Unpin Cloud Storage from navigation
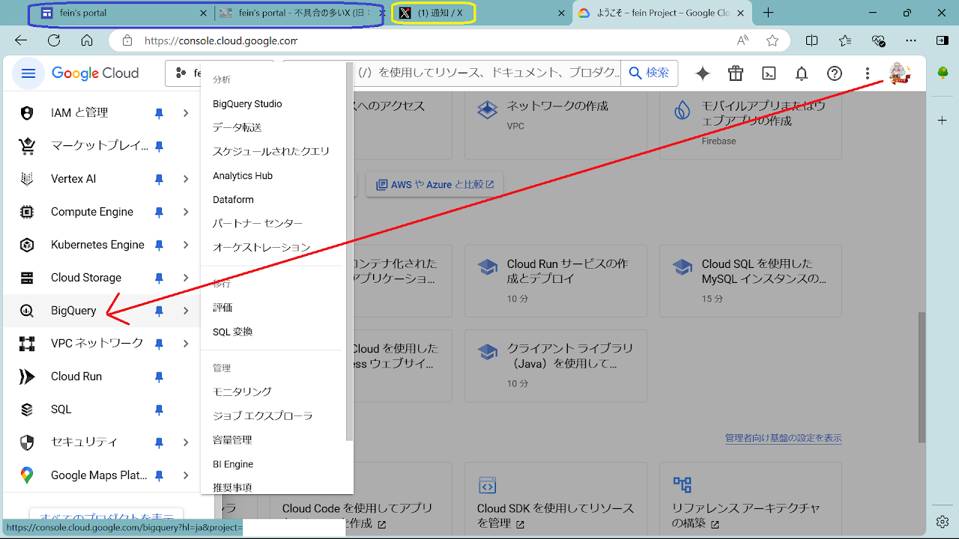Screen dimensions: 959x539 (159, 278)
